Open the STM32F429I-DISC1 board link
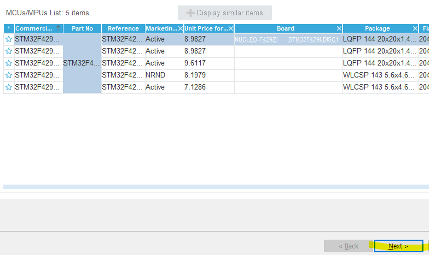The image size is (430, 255). point(313,40)
